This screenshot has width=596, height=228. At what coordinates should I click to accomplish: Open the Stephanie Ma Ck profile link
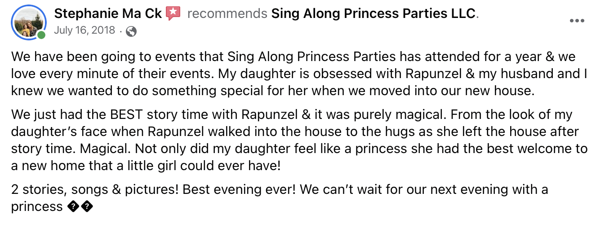click(108, 13)
